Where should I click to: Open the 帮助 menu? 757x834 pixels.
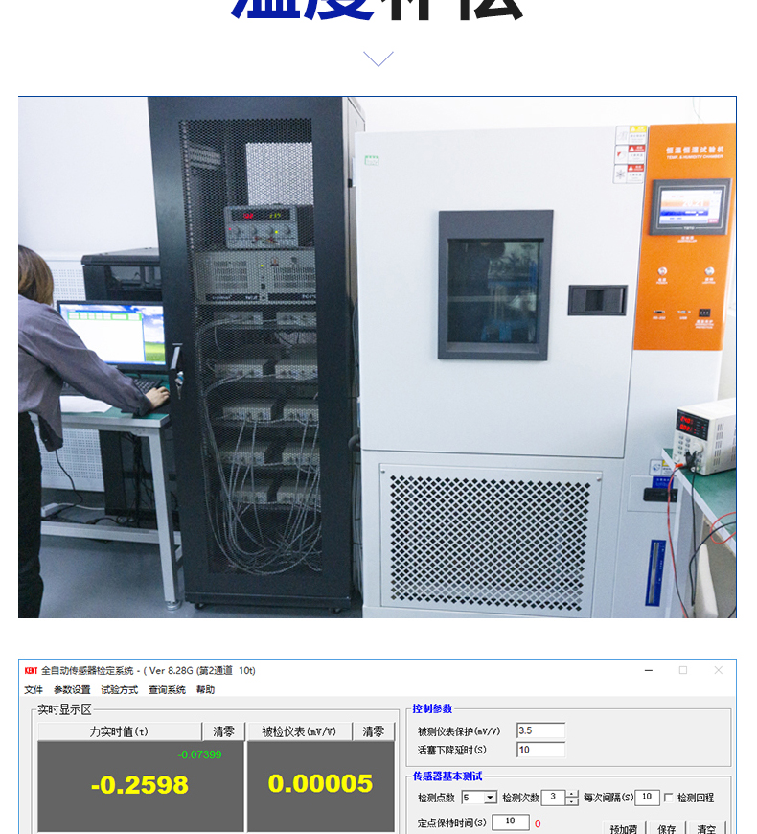tap(206, 689)
